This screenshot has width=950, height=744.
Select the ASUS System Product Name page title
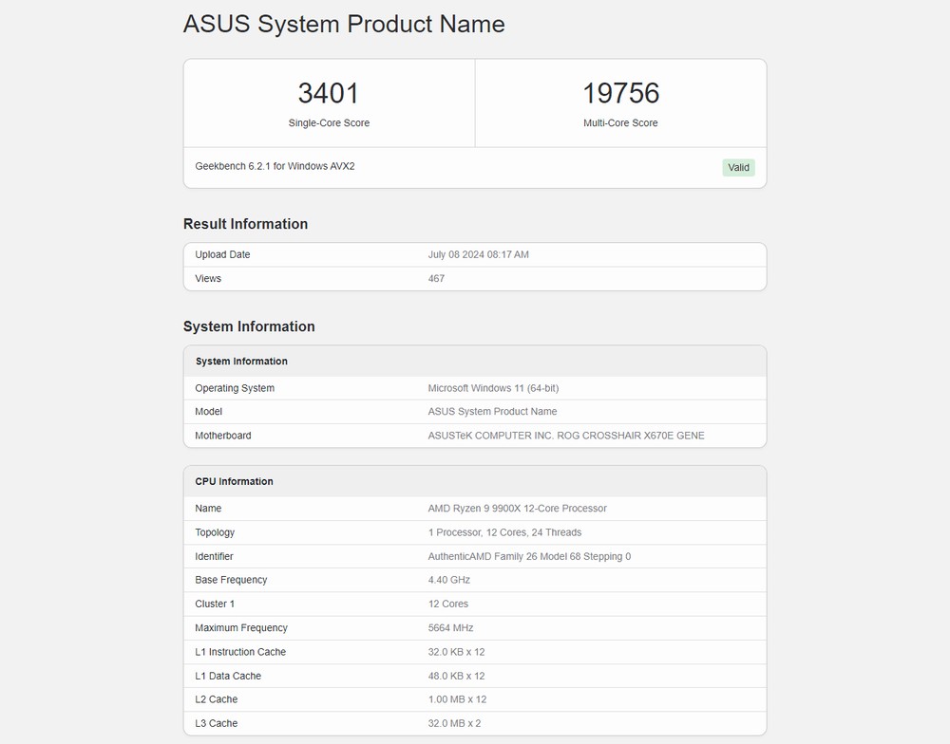(344, 25)
